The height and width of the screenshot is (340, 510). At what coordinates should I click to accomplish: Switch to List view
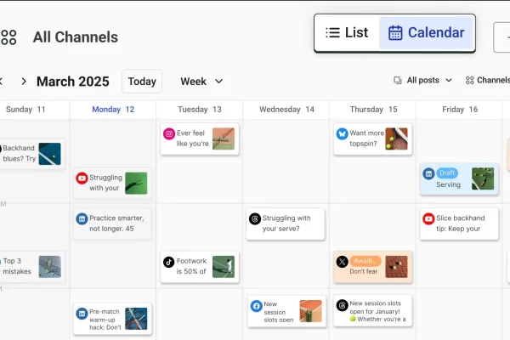coord(347,33)
